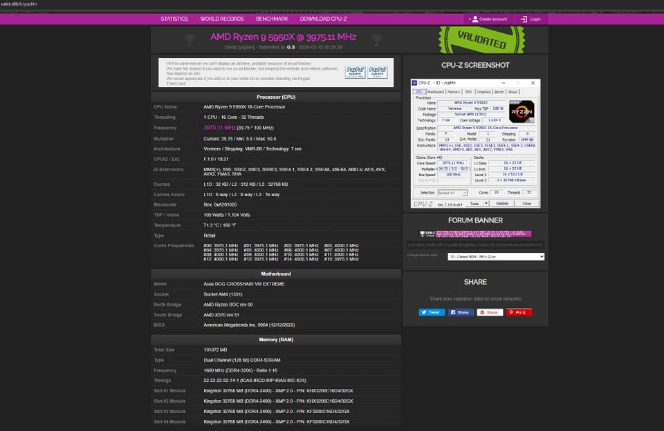The width and height of the screenshot is (664, 431).
Task: Select Microcode 'Rev. 0xA201025' text
Action: click(220, 204)
